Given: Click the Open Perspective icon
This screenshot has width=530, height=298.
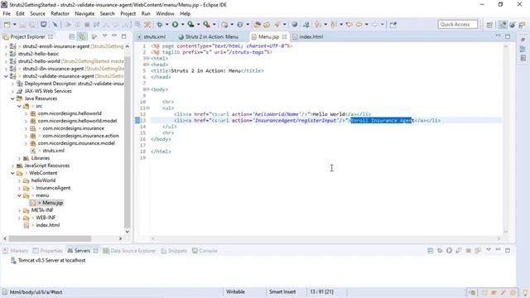Looking at the screenshot, I should (x=489, y=25).
